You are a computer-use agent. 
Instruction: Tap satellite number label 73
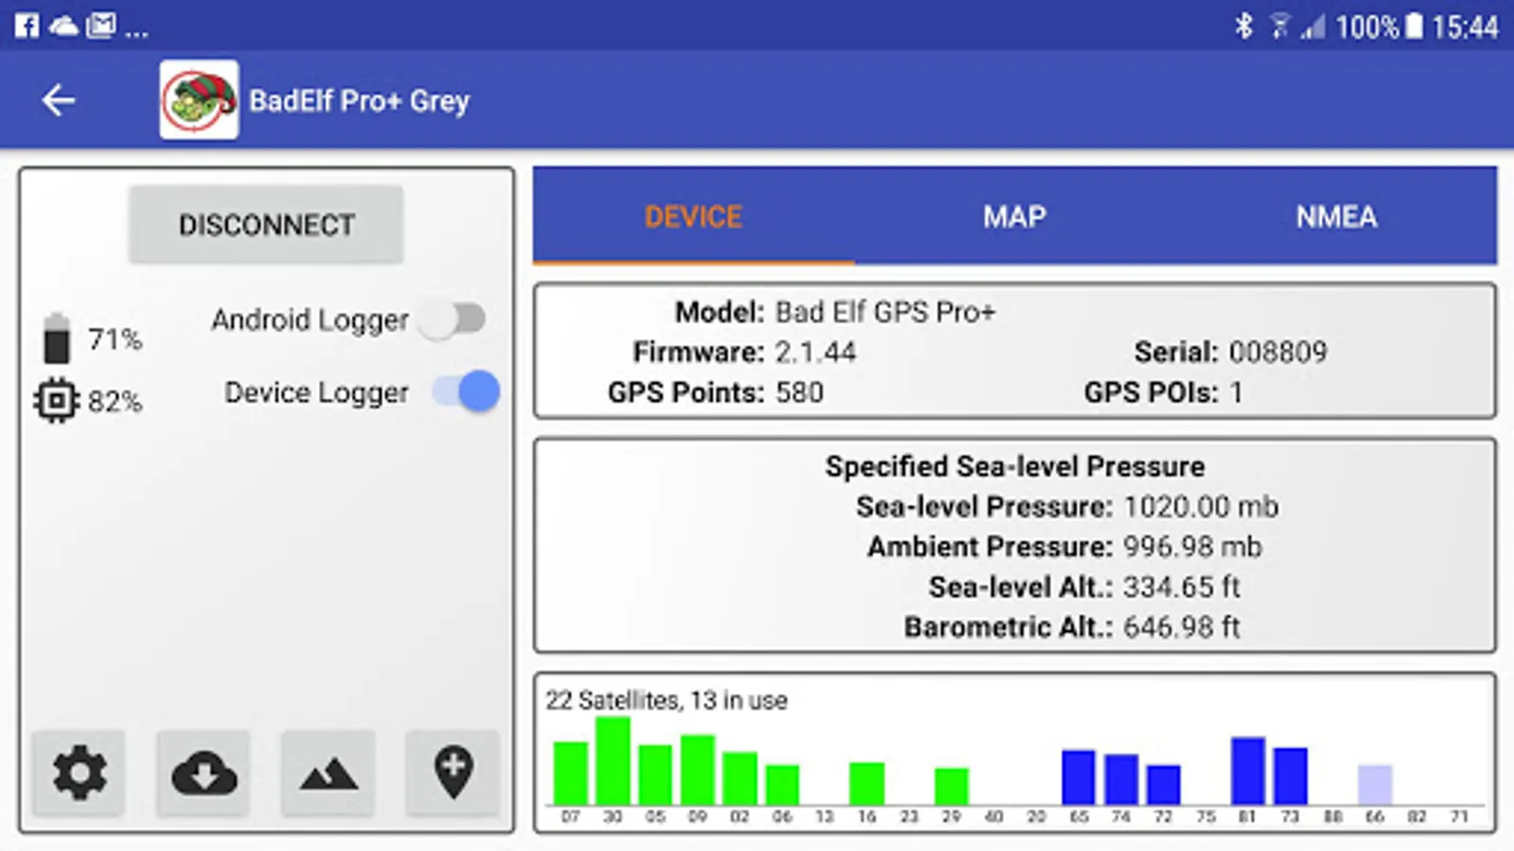1290,816
